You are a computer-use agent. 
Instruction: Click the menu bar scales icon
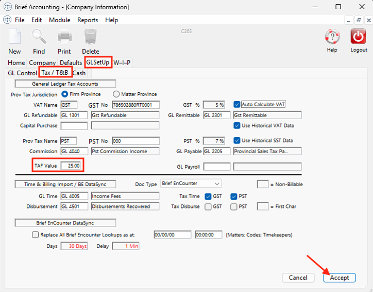[7, 20]
